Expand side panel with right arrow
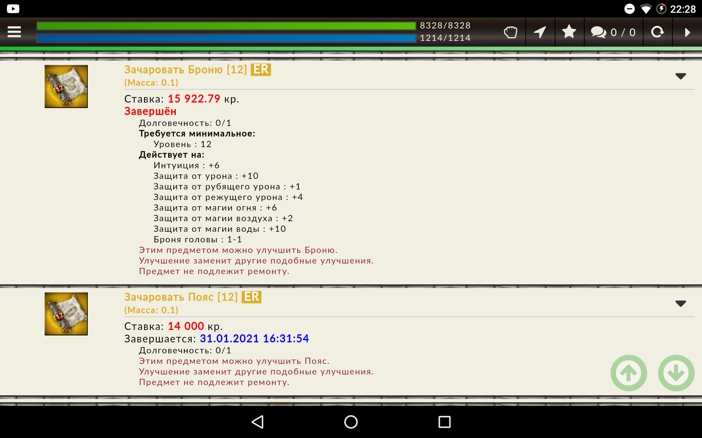This screenshot has width=702, height=438. (687, 32)
